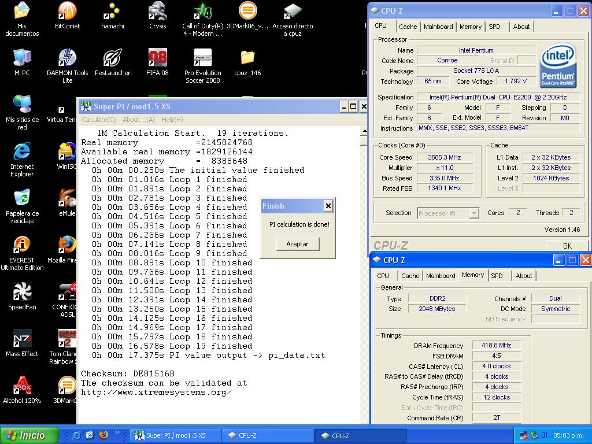The image size is (592, 444).
Task: Open the Help(H) menu in Super PI
Action: 172,120
